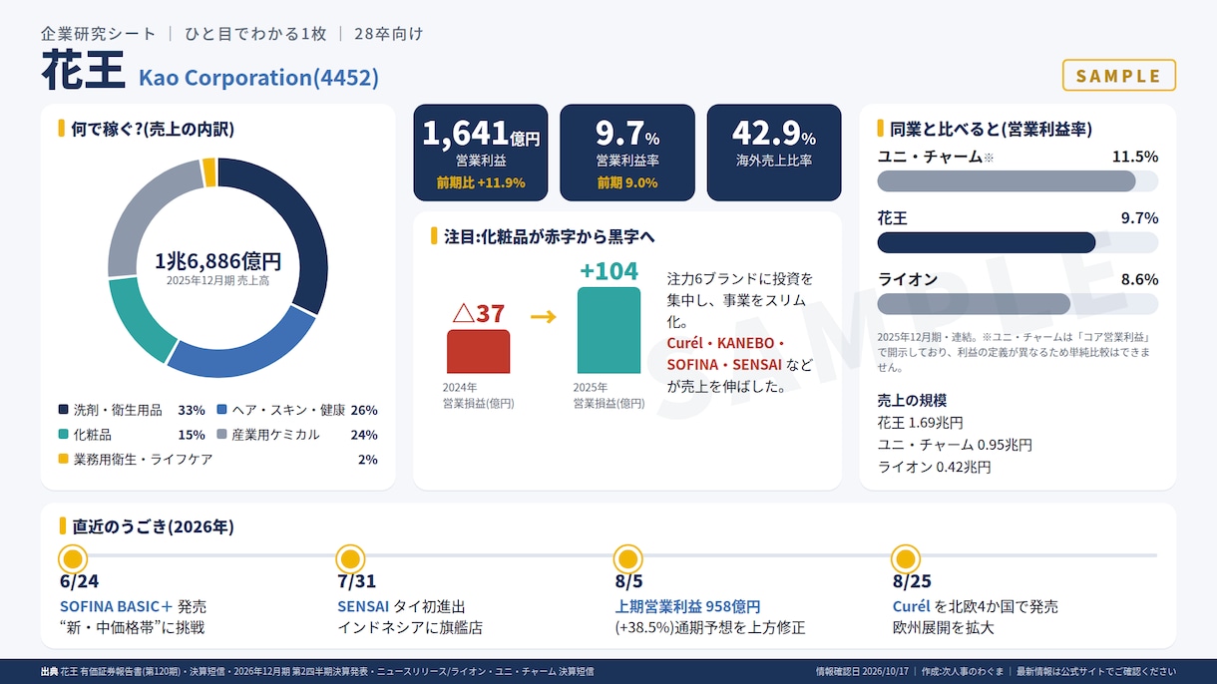Click the 2% value for 業務用衛生・ライフケア
Screen dimensions: 1217x684
367,460
